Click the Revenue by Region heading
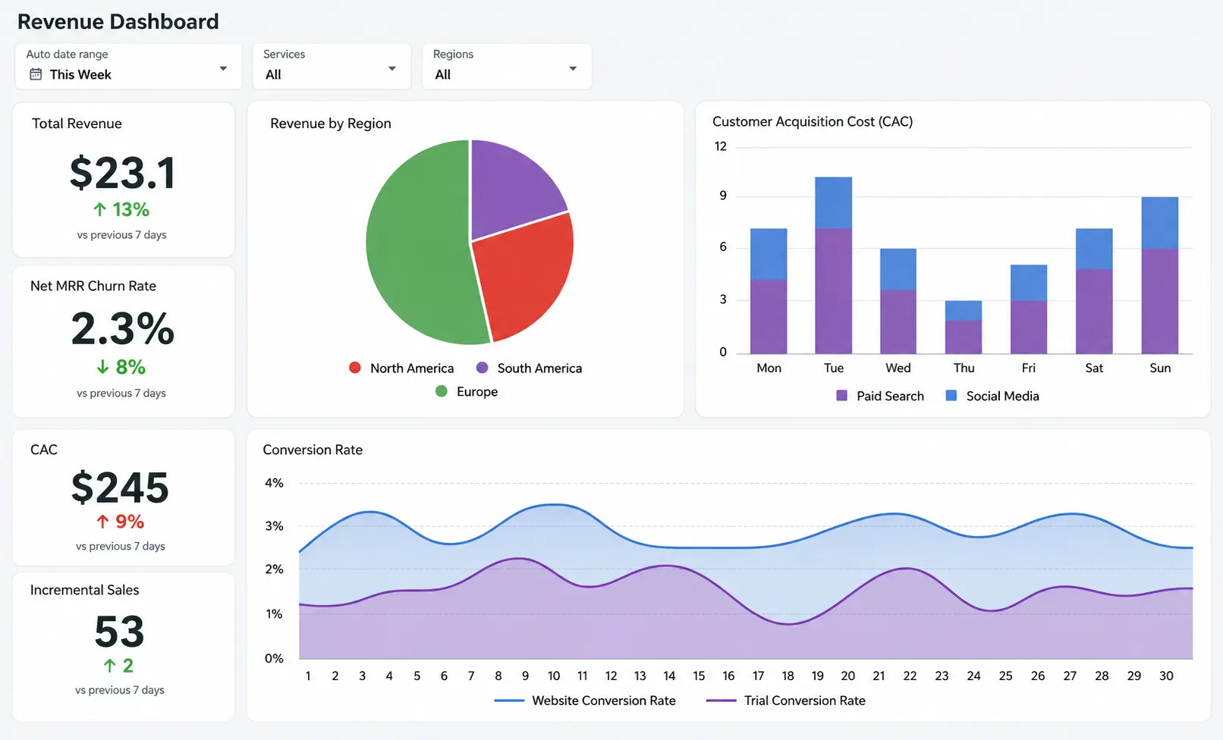This screenshot has height=740, width=1223. click(331, 124)
